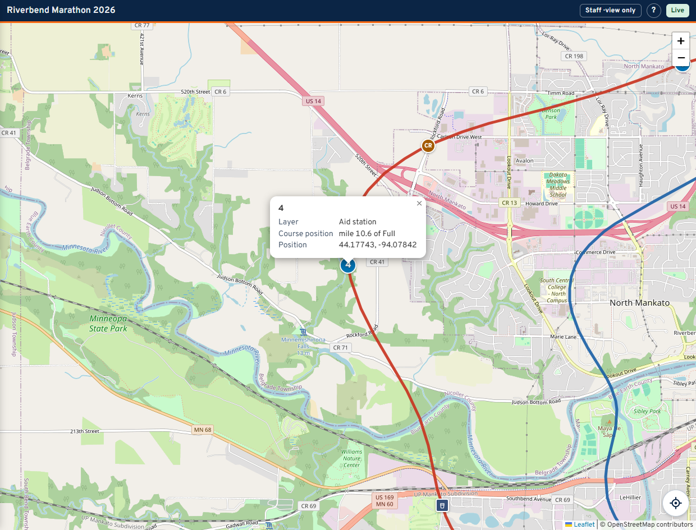The image size is (696, 530).
Task: Click the Live status badge
Action: 677,10
